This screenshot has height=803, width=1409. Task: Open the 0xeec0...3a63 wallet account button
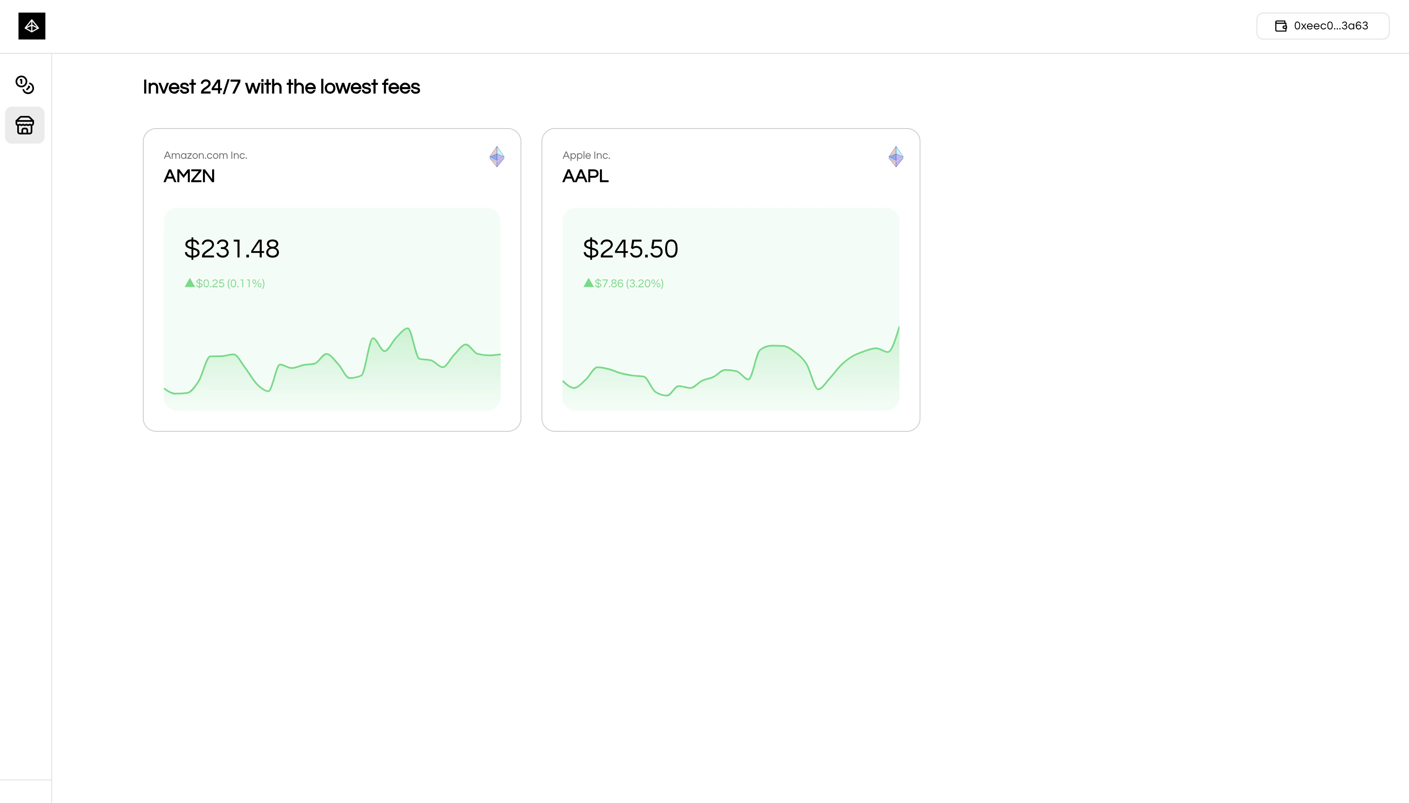pos(1322,25)
